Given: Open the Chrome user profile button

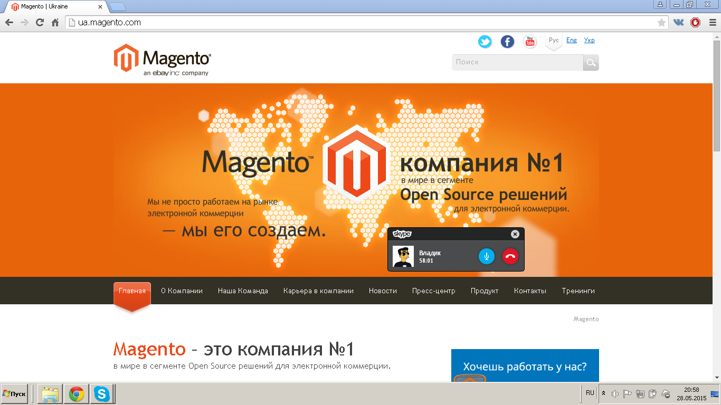Looking at the screenshot, I should 660,4.
